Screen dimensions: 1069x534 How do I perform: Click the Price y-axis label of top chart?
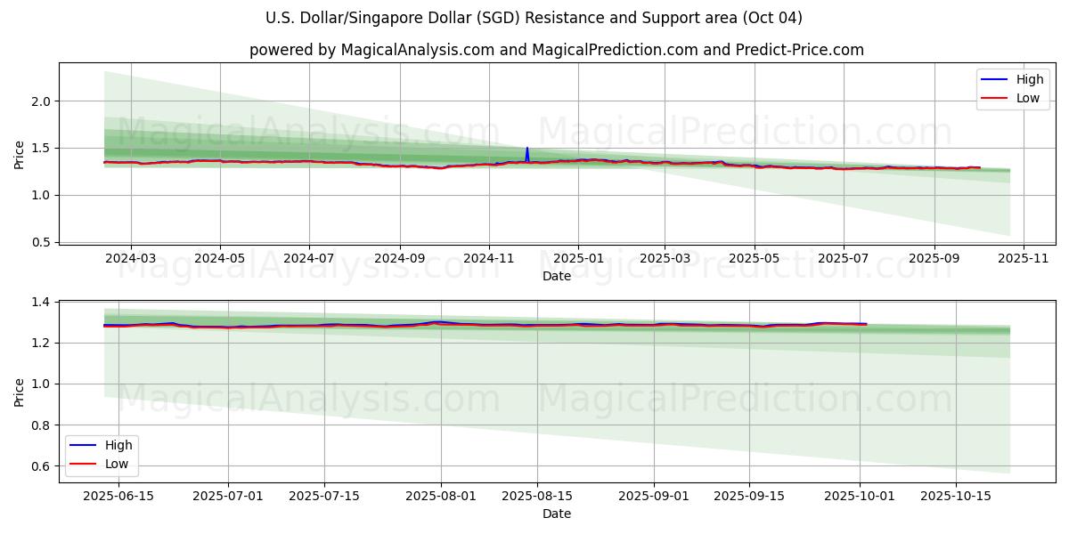pyautogui.click(x=20, y=155)
